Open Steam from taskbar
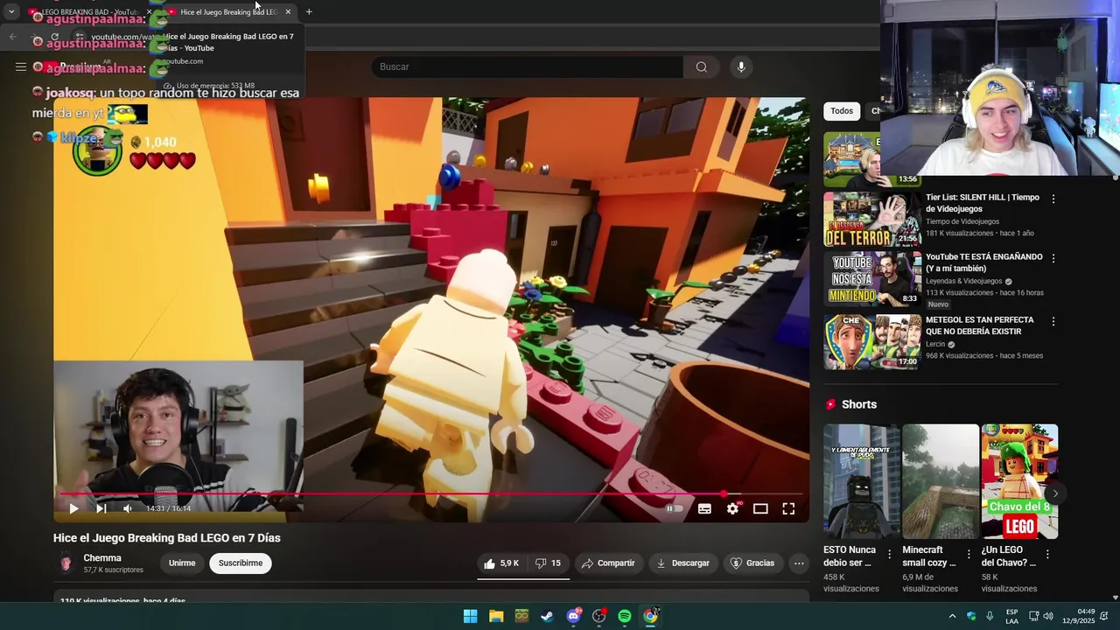Screen dimensions: 1120x630 click(547, 616)
